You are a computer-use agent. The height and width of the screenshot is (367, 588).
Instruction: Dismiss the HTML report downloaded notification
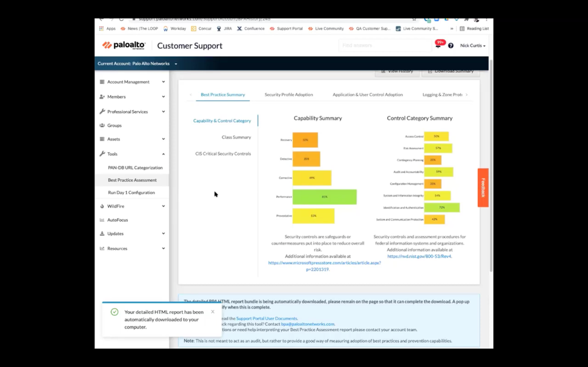pyautogui.click(x=213, y=312)
